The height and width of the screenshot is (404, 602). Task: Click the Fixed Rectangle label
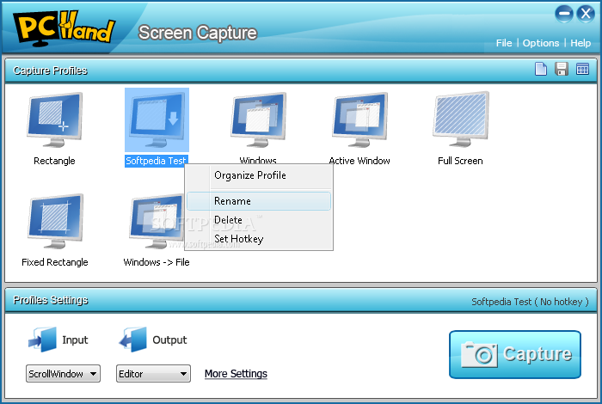pyautogui.click(x=55, y=262)
